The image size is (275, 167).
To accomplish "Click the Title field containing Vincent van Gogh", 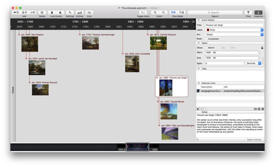I will (234, 25).
